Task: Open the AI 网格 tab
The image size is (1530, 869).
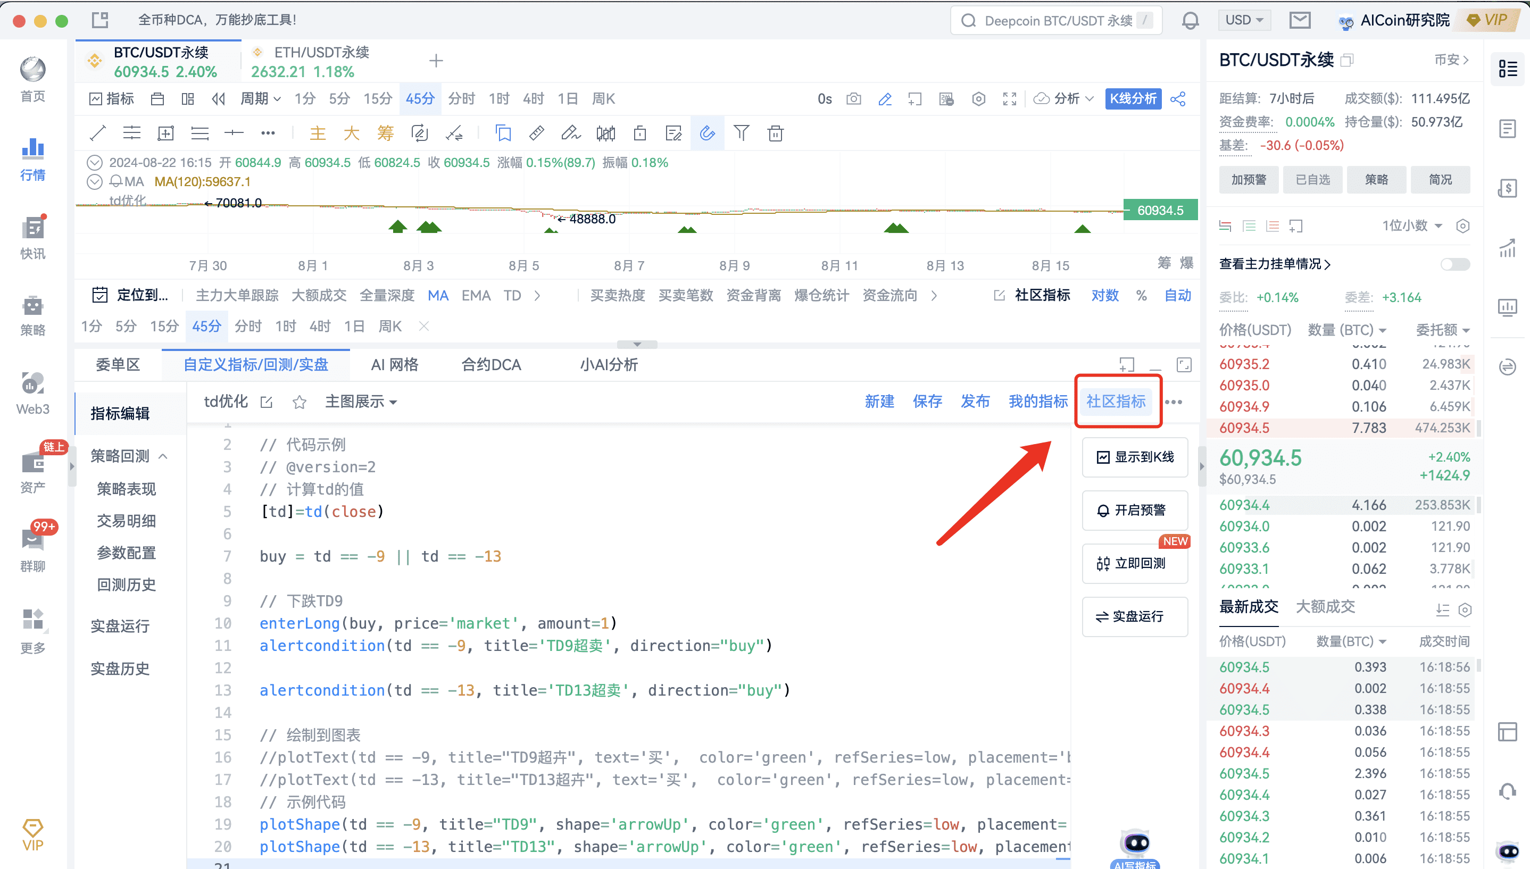Action: 395,365
